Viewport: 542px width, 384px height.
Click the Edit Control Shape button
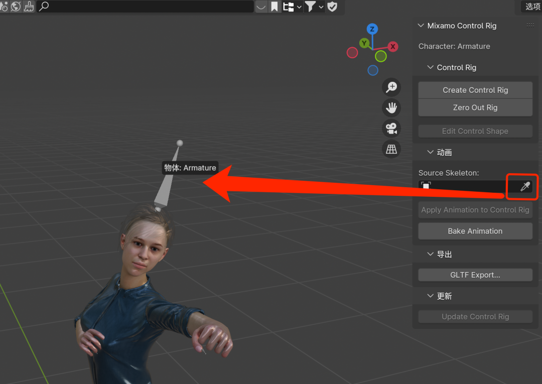tap(475, 131)
